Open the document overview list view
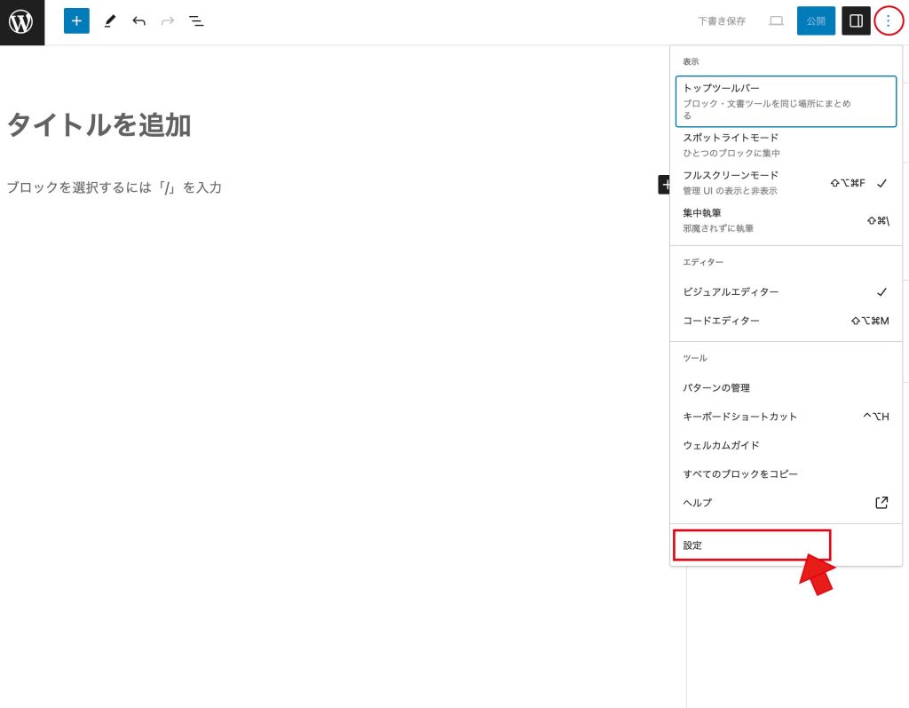909x708 pixels. point(196,21)
